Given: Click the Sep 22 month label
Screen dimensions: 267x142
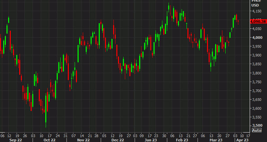Looking at the screenshot, I should (x=15, y=140).
